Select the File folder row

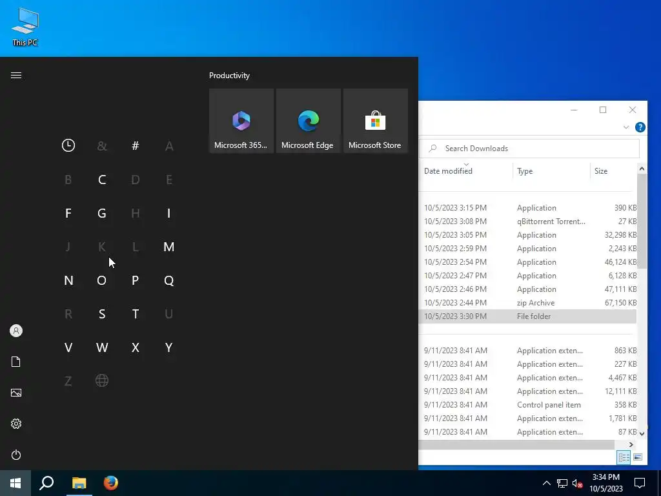(528, 316)
